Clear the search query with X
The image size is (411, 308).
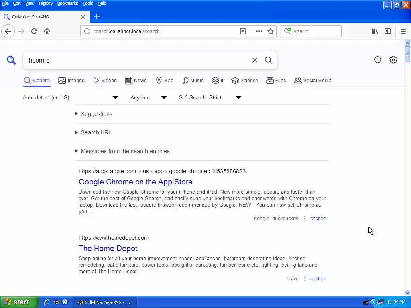(x=254, y=60)
